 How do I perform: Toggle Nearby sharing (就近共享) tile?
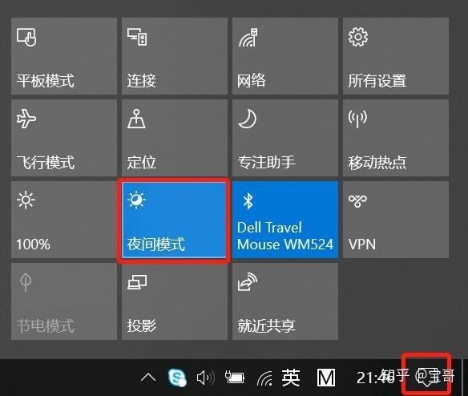[x=285, y=301]
